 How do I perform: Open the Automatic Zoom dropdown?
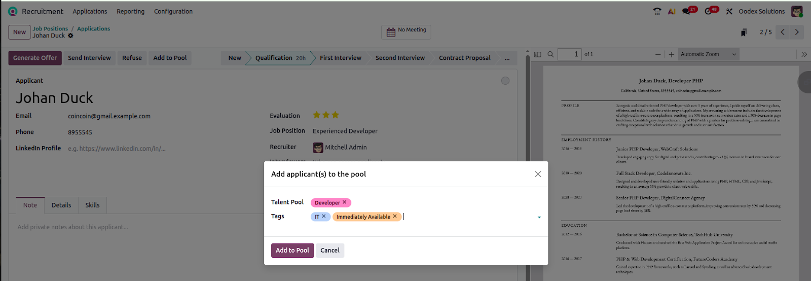tap(708, 54)
